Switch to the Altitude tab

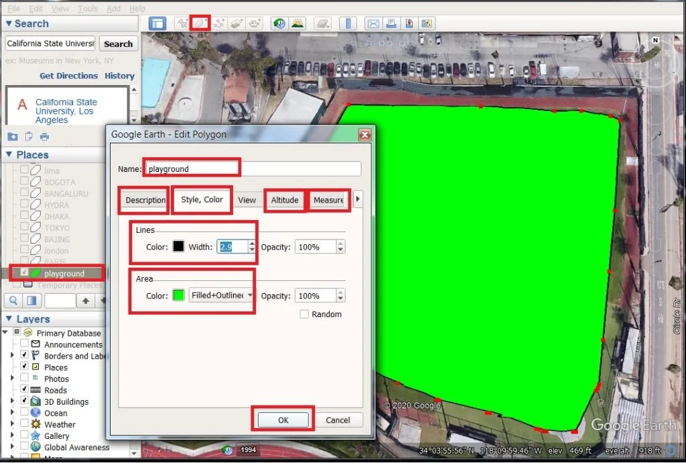[284, 200]
